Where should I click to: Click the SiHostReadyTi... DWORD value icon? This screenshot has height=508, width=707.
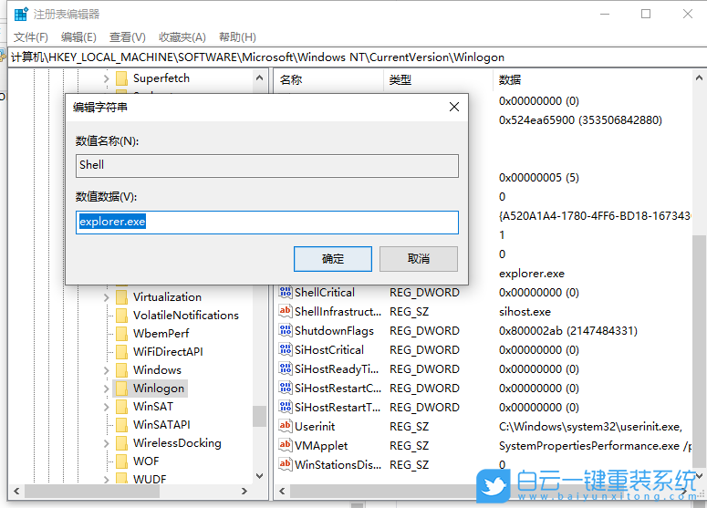point(285,368)
